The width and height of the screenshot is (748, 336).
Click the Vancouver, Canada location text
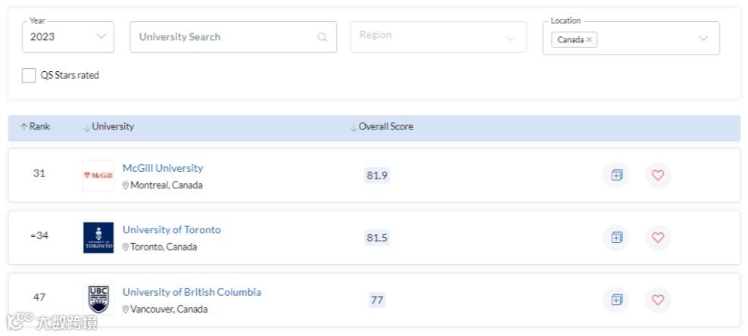[x=169, y=310]
